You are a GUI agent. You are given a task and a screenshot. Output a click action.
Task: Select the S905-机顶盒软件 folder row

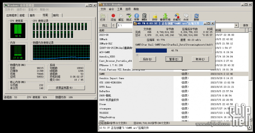pyautogui.click(x=173, y=100)
